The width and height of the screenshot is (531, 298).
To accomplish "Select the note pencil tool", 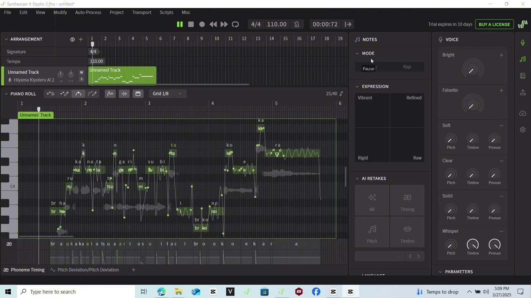I will (64, 94).
